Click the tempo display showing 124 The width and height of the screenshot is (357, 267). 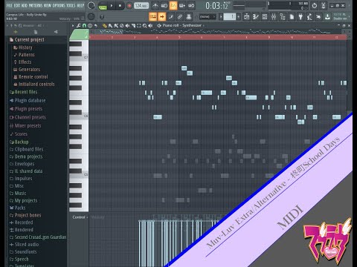(x=141, y=5)
